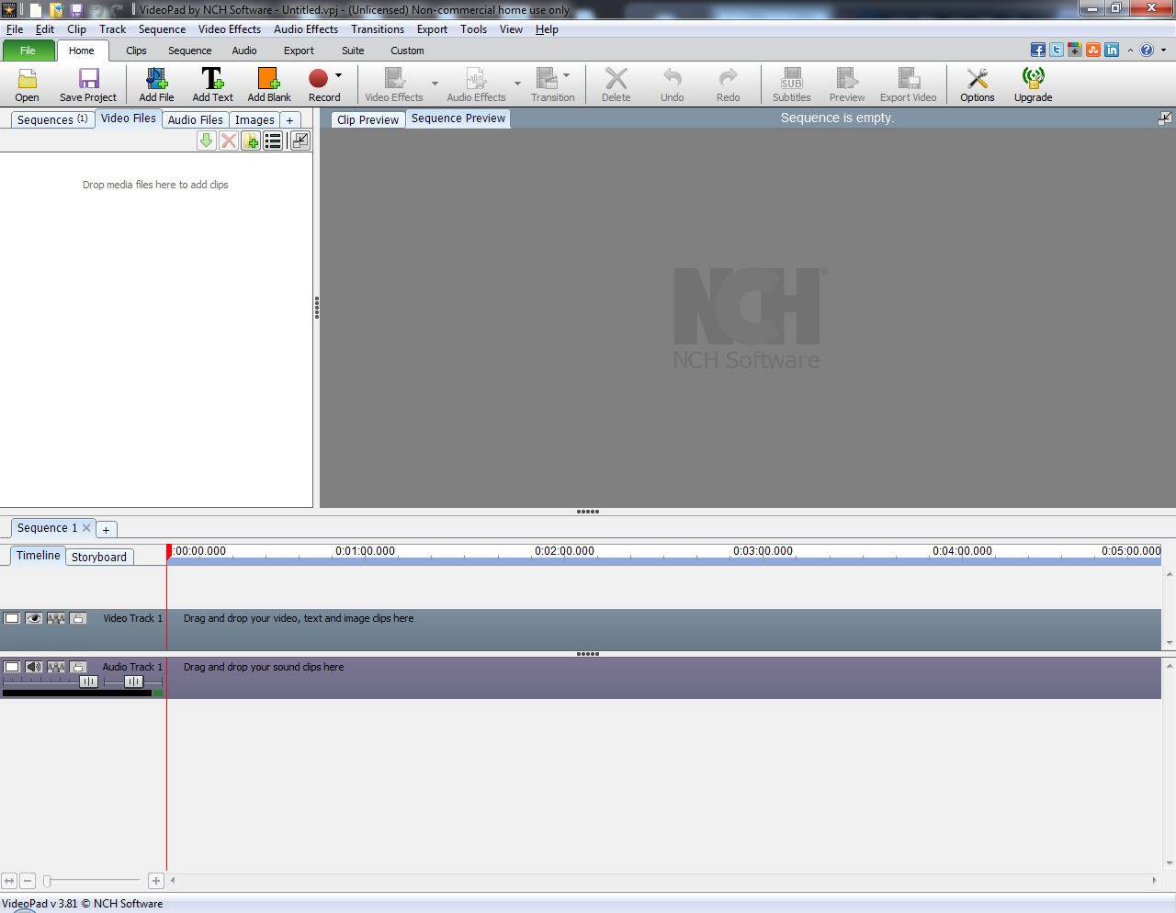Click the Video Track 1 effects people icon
Viewport: 1176px width, 913px height.
point(56,618)
